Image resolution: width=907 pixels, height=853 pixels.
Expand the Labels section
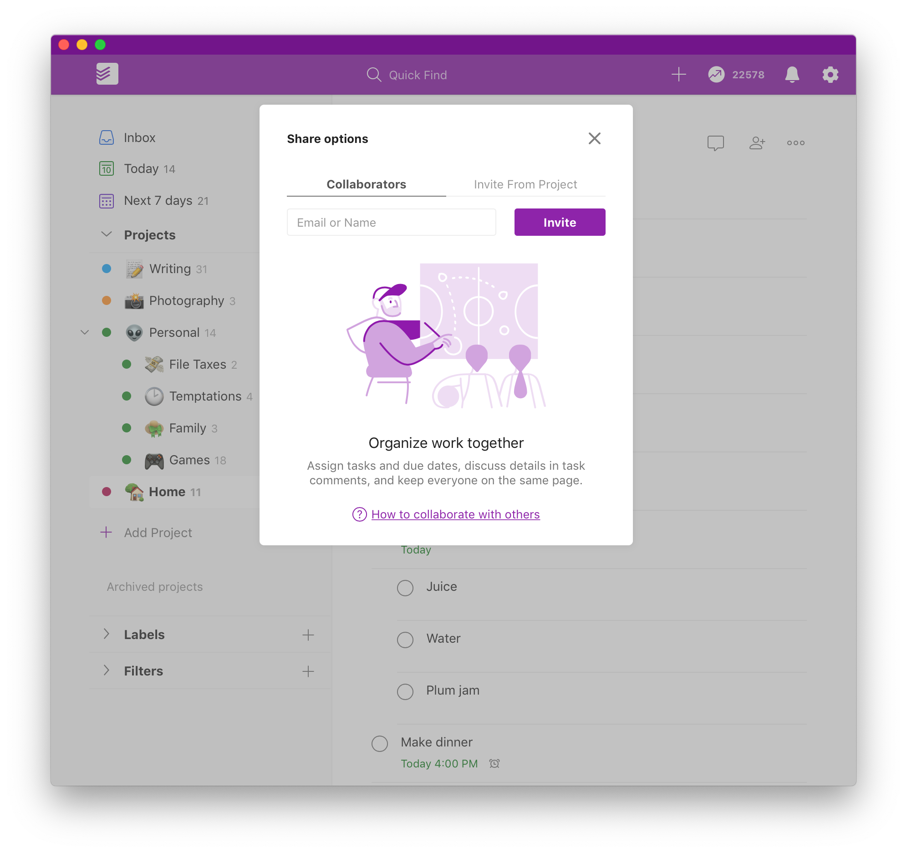pyautogui.click(x=106, y=635)
